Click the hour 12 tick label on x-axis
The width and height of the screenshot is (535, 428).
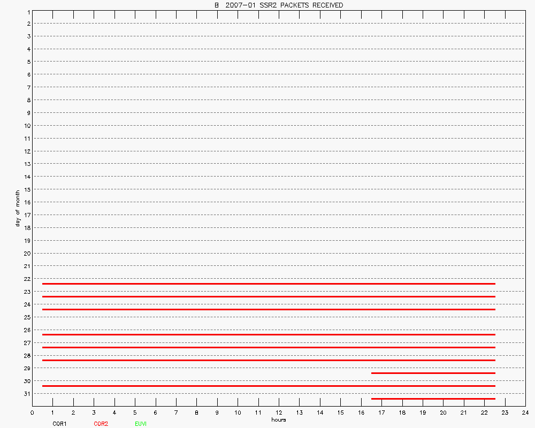pos(278,412)
